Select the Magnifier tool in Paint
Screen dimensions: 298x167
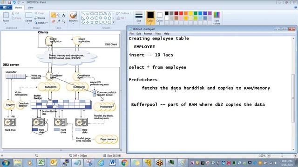pyautogui.click(x=63, y=21)
